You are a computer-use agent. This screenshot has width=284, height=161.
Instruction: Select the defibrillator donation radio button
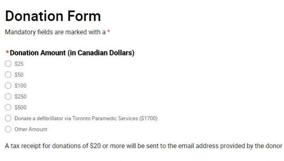8,118
